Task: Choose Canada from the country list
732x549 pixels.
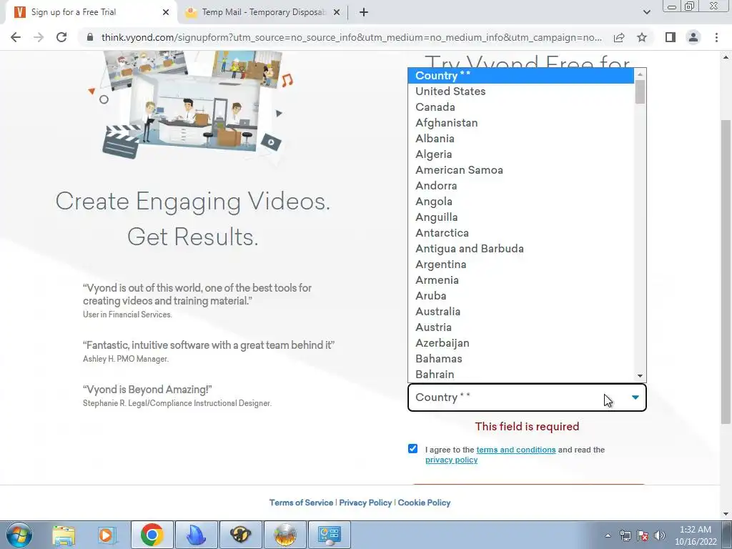Action: pos(521,107)
